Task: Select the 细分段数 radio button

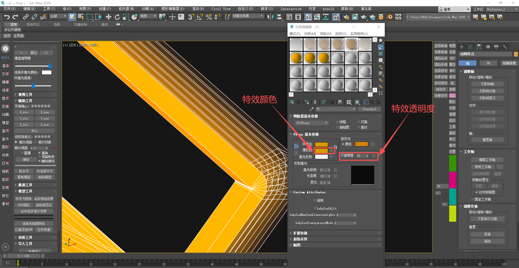Action: pyautogui.click(x=35, y=142)
